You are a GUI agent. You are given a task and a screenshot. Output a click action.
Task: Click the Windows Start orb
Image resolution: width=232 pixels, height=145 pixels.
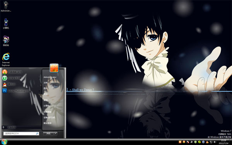(x=4, y=142)
